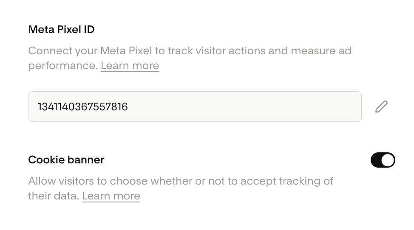
Task: Click Learn more after 'ad performance.'
Action: pyautogui.click(x=130, y=66)
